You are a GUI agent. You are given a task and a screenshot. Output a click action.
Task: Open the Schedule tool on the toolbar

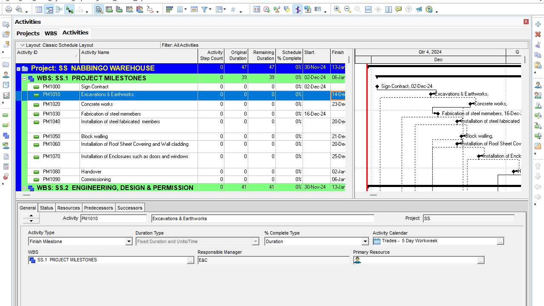(x=266, y=9)
